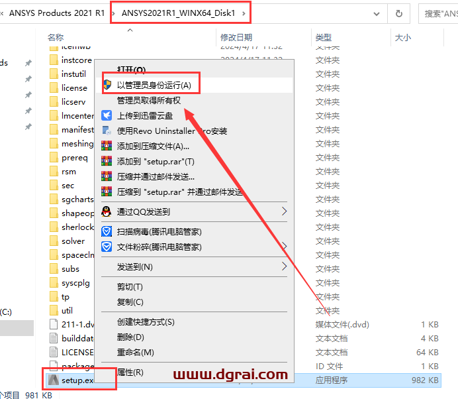Screen dimensions: 458x399
Task: Select the 211-1.dvd file icon
Action: (x=54, y=324)
